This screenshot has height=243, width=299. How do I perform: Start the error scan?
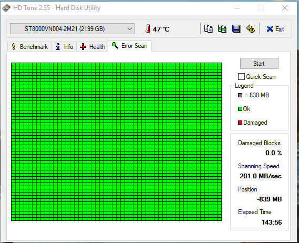pyautogui.click(x=259, y=63)
